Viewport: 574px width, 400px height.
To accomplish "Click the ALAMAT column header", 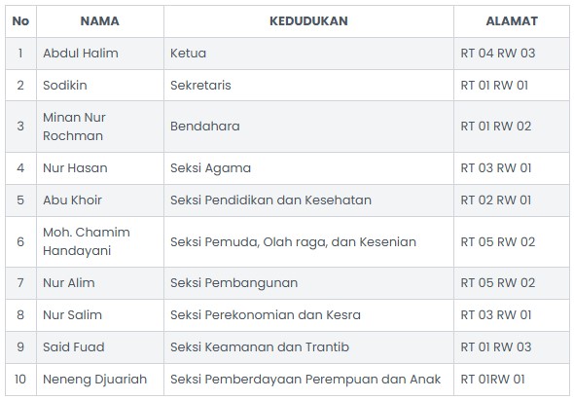I will click(512, 21).
